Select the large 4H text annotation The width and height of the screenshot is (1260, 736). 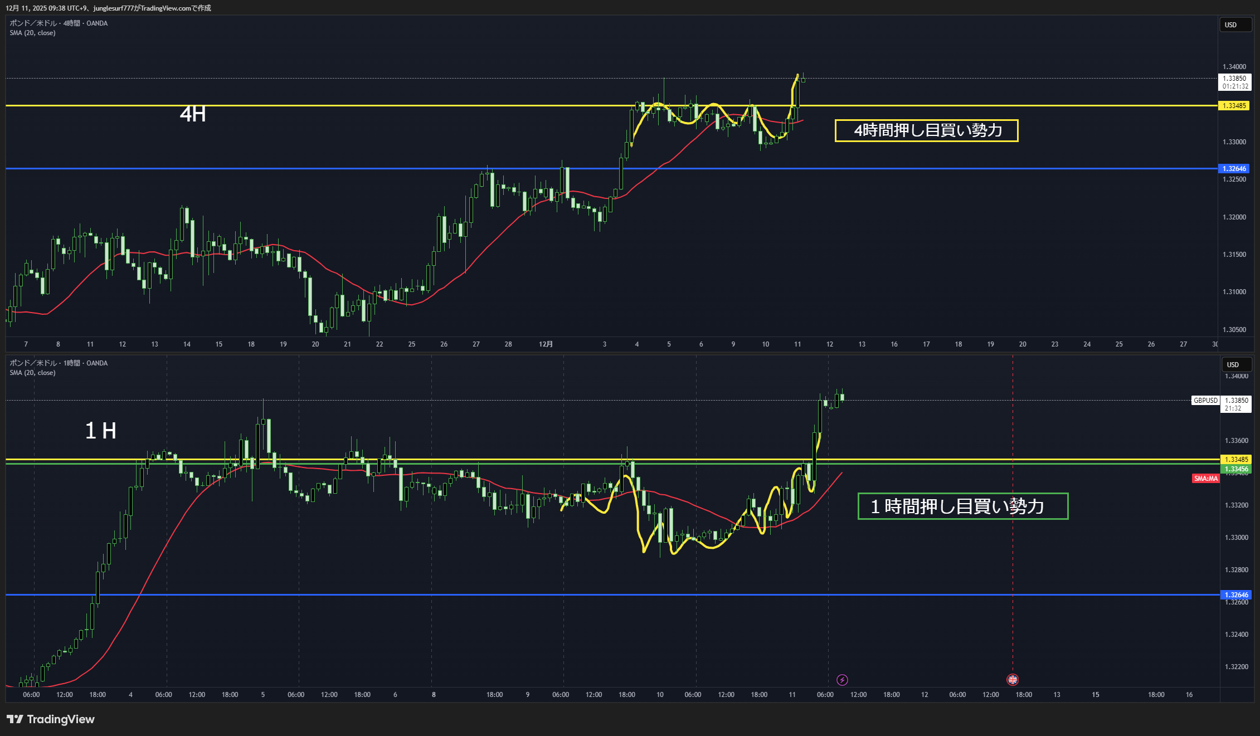click(x=193, y=114)
